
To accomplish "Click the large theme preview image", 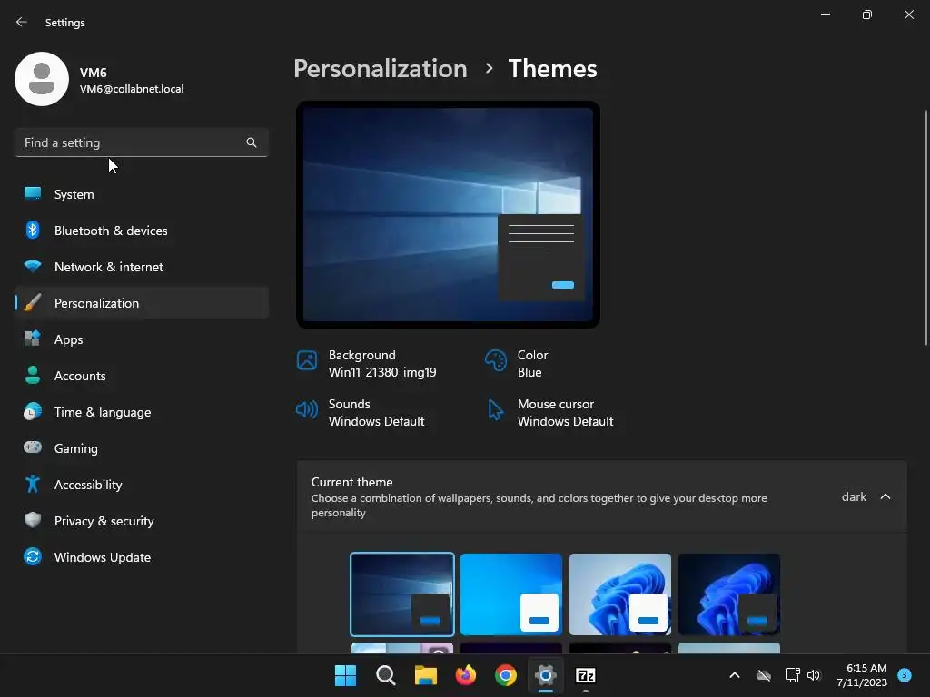I will (x=448, y=214).
